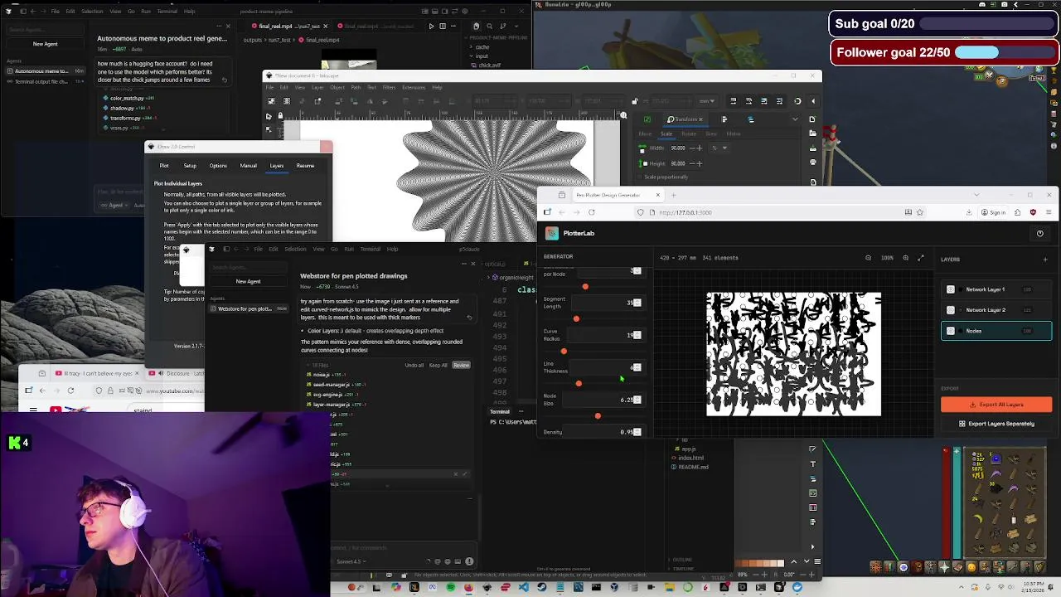The height and width of the screenshot is (597, 1061).
Task: Click Keep All in the Cursor changes list
Action: pos(438,365)
